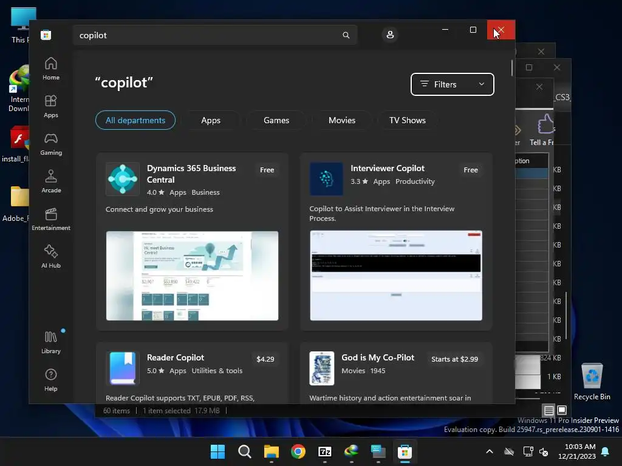Screen dimensions: 622x466
Task: Open Help in the Store sidebar
Action: (51, 380)
